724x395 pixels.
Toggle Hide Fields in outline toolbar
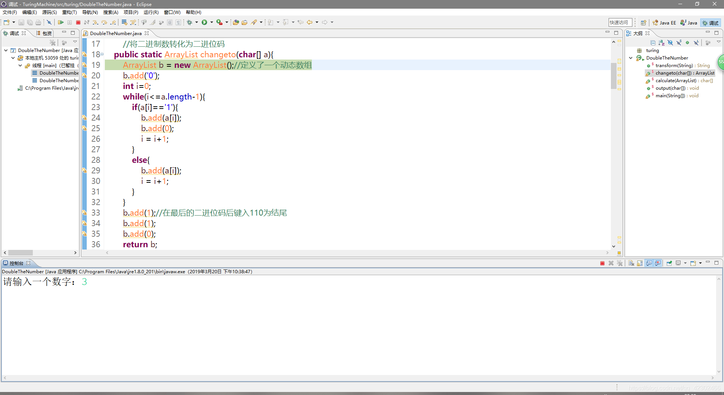pos(670,43)
